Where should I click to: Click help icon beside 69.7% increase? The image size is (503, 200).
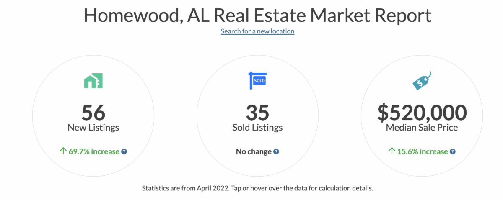(x=124, y=151)
